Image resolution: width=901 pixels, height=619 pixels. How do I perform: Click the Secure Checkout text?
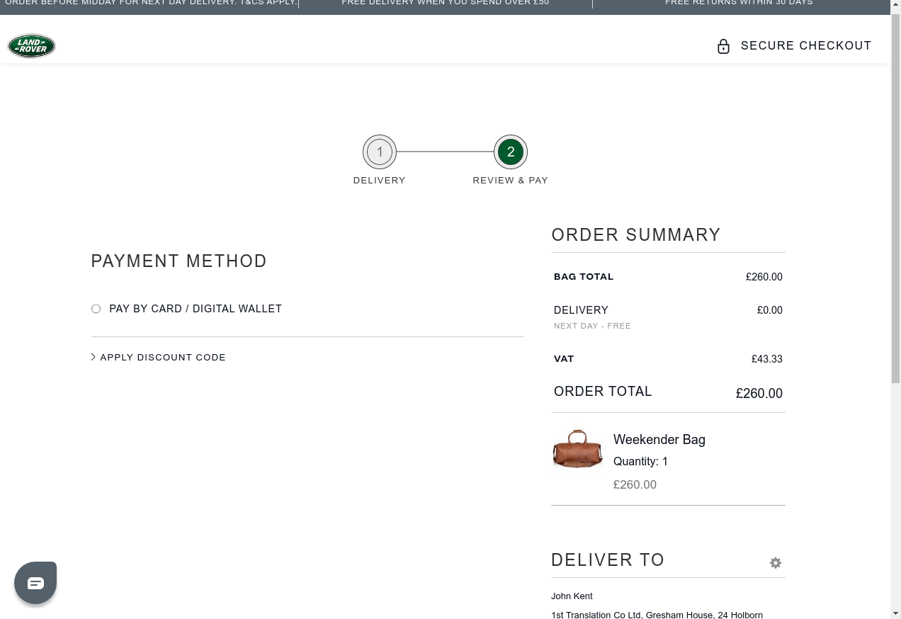point(806,46)
